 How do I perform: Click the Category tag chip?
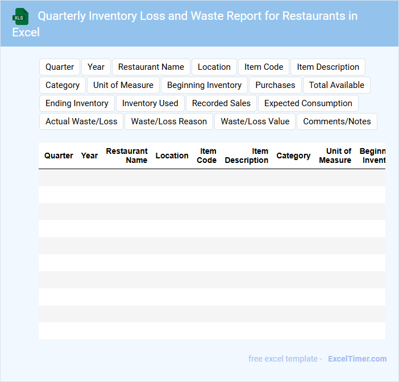[63, 85]
